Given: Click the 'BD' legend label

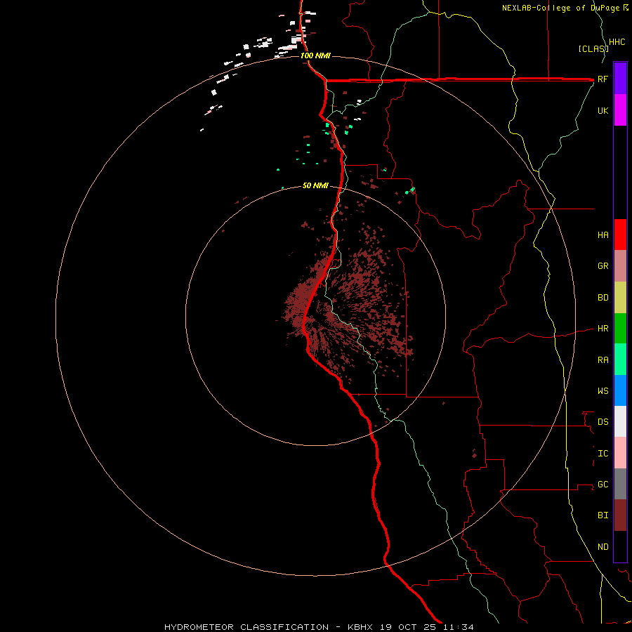Looking at the screenshot, I should click(x=603, y=298).
